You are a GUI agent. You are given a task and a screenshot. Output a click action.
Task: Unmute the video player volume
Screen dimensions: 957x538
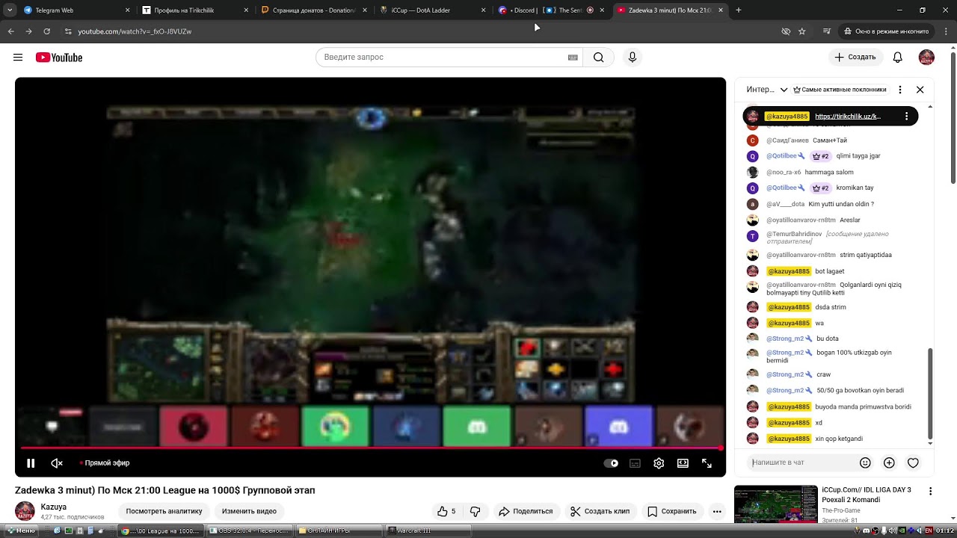click(57, 463)
